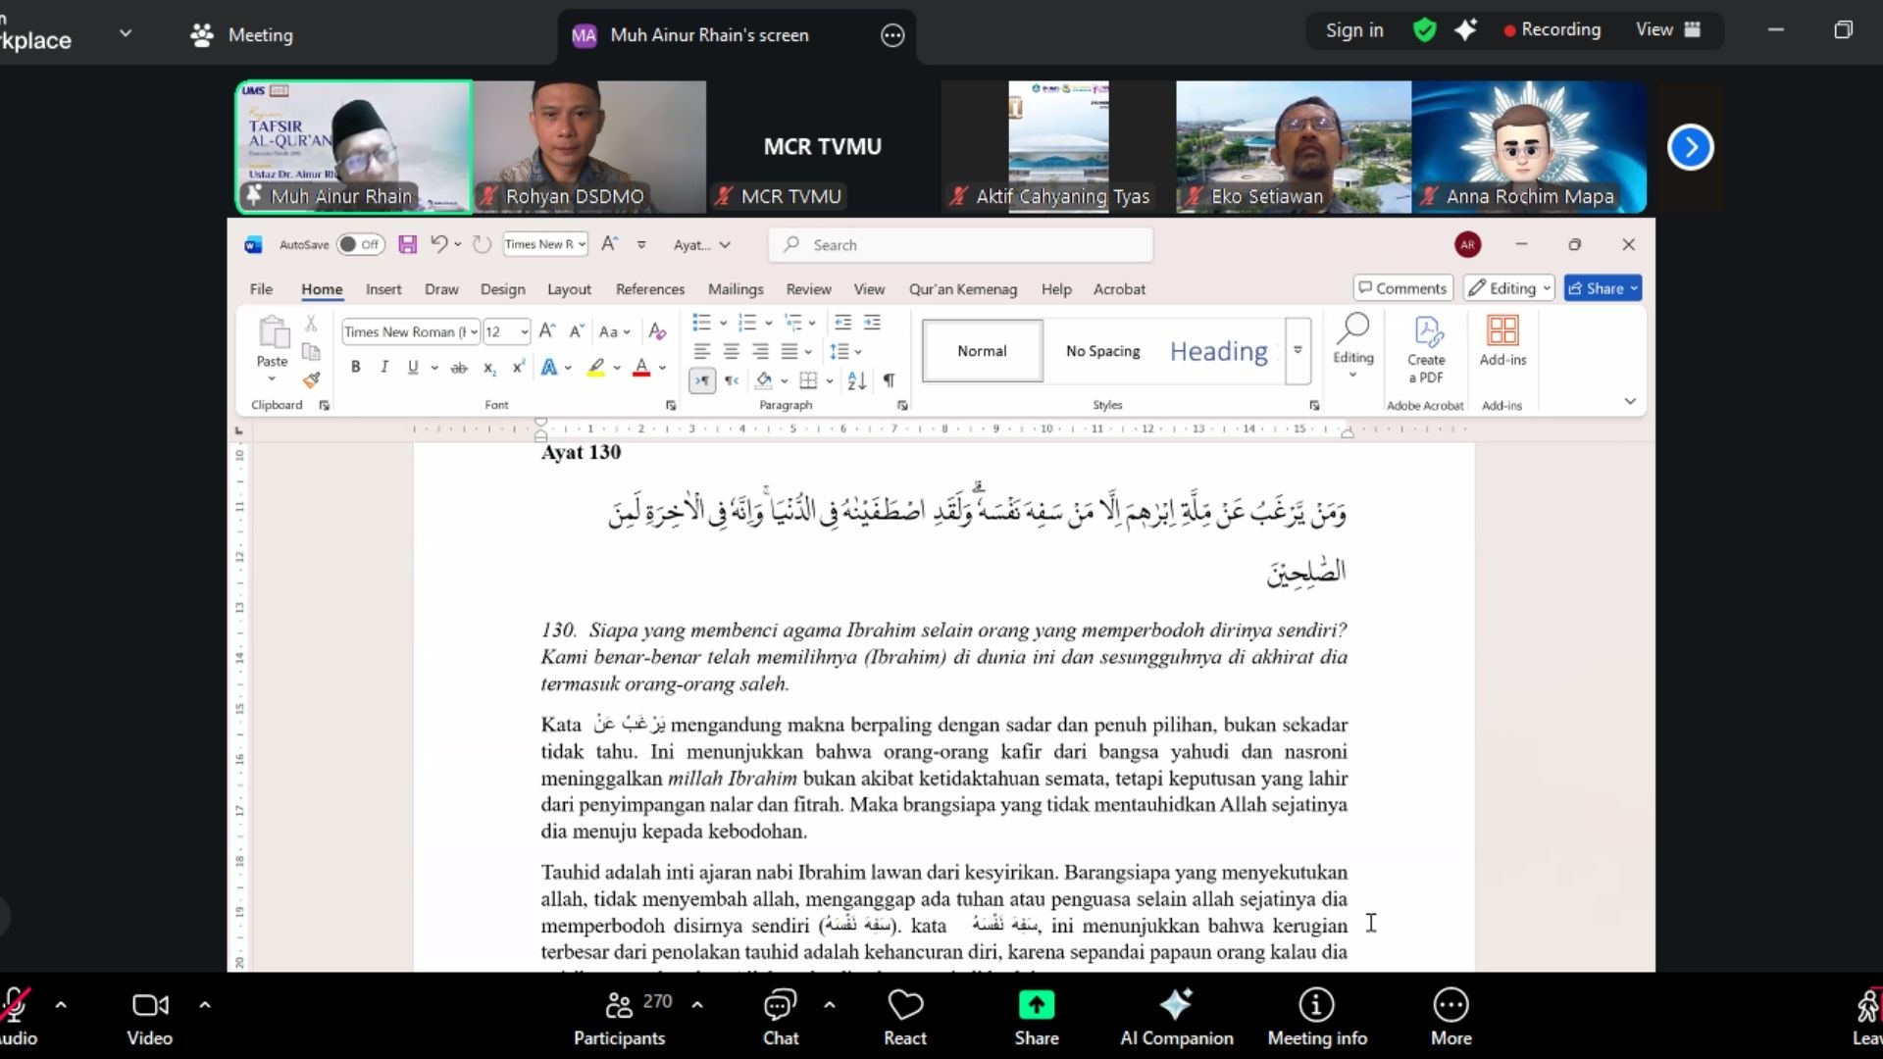Open the Add-ins icon

(1502, 340)
